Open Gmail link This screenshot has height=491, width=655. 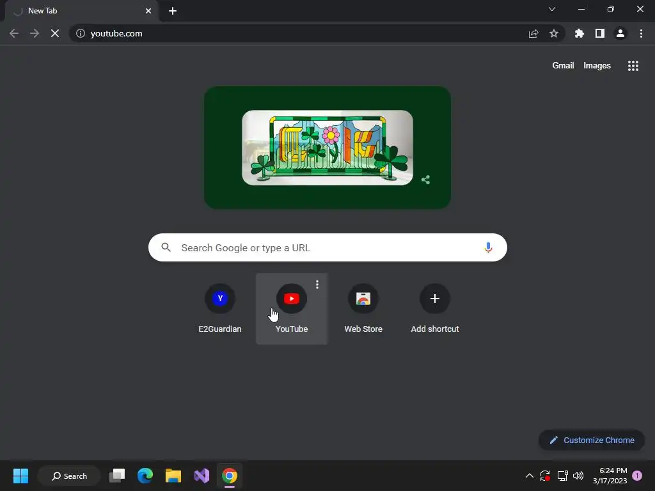click(563, 66)
